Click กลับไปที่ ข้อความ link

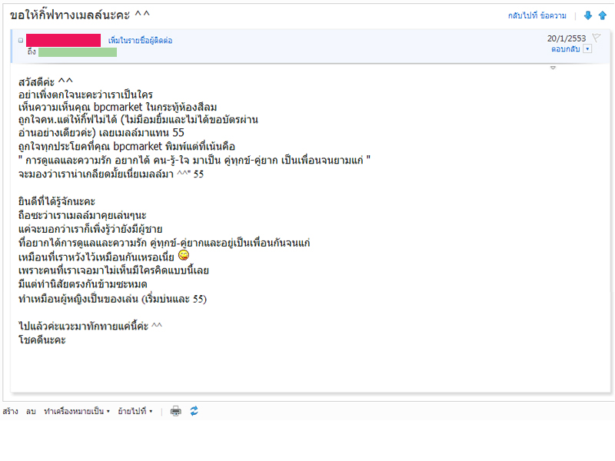[537, 15]
